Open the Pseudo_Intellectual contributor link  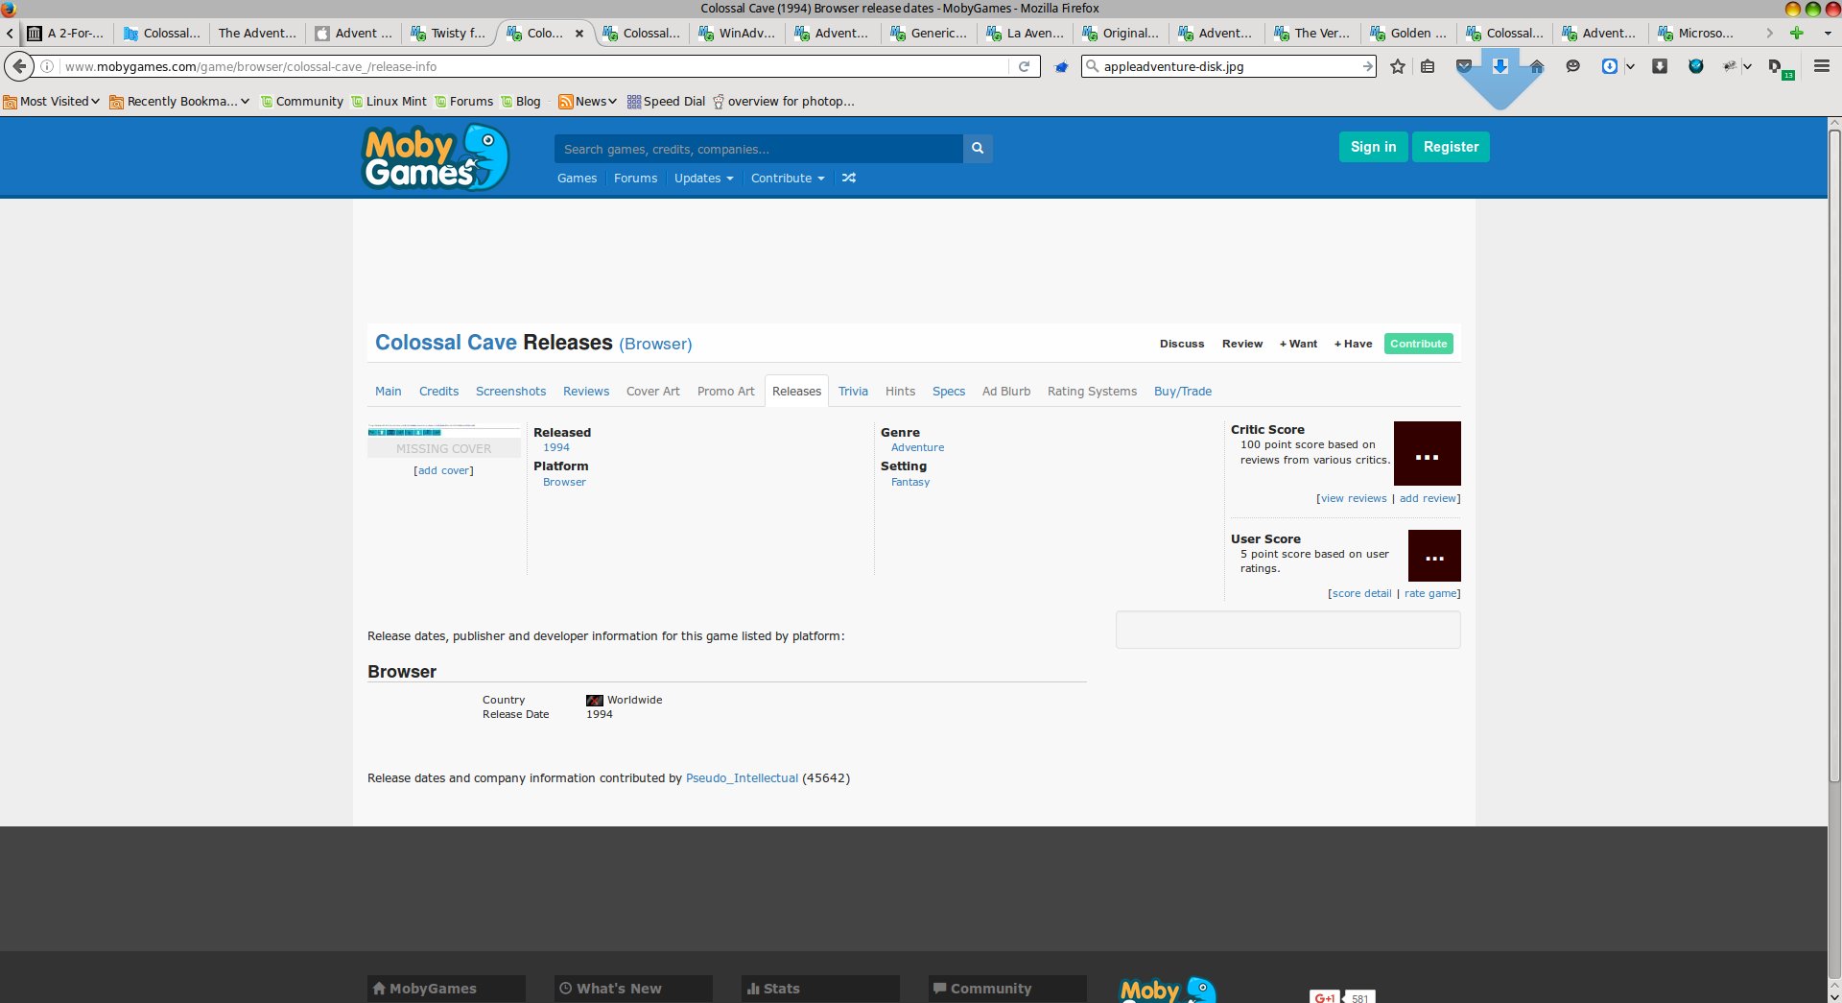742,778
